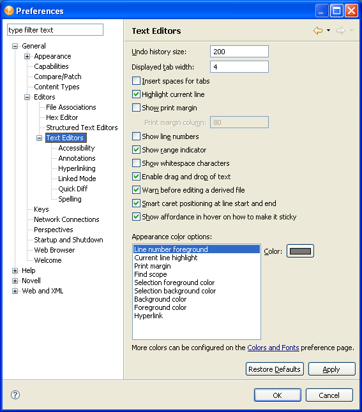Confirm with the OK button
Image resolution: width=362 pixels, height=412 pixels.
point(278,395)
